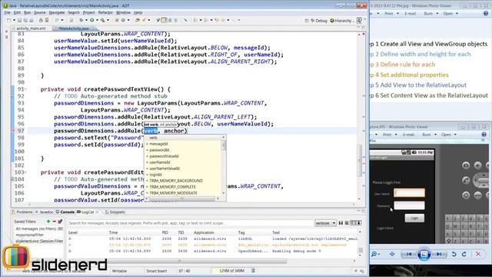Viewport: 492px width, 277px height.
Task: Click the New file toolbar icon
Action: coord(8,20)
